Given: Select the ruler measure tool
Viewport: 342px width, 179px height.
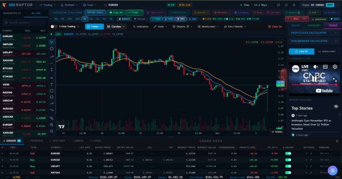Looking at the screenshot, I should point(52,118).
